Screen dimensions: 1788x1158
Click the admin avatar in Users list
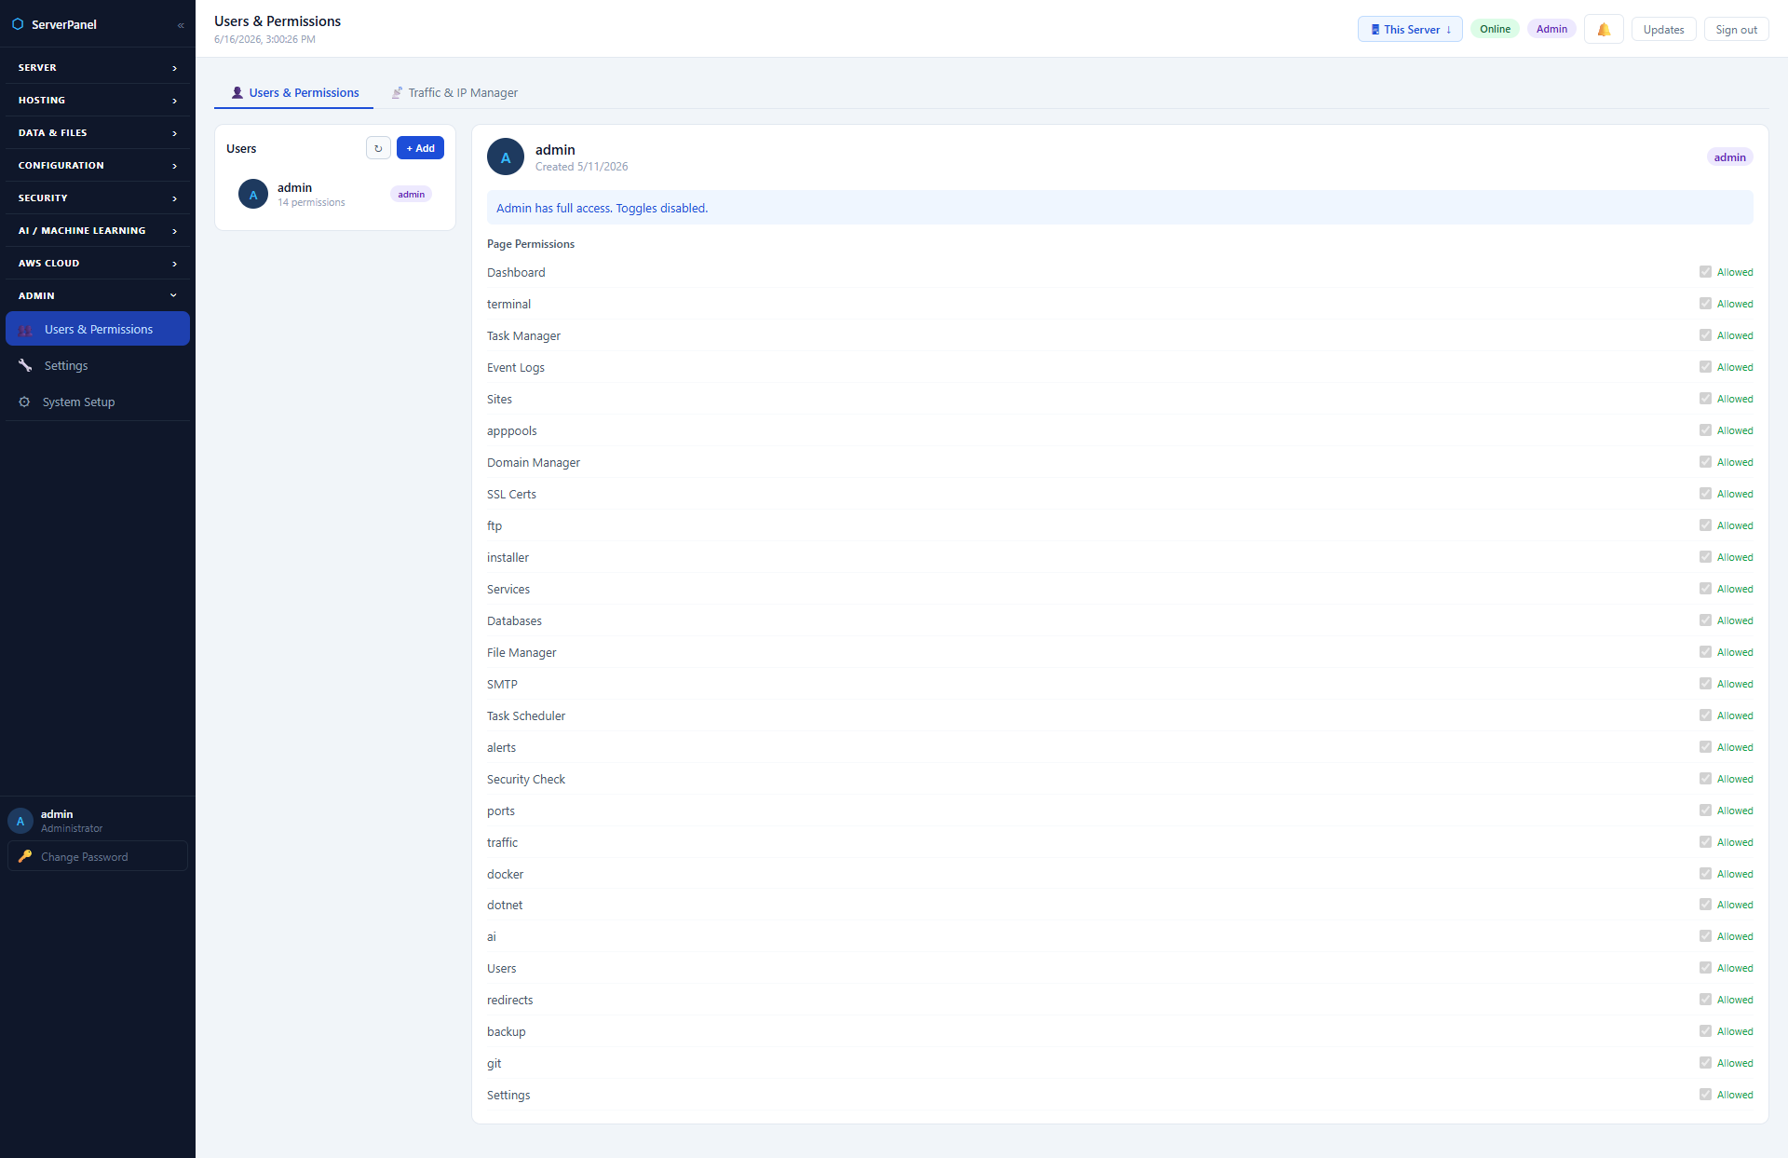[253, 195]
